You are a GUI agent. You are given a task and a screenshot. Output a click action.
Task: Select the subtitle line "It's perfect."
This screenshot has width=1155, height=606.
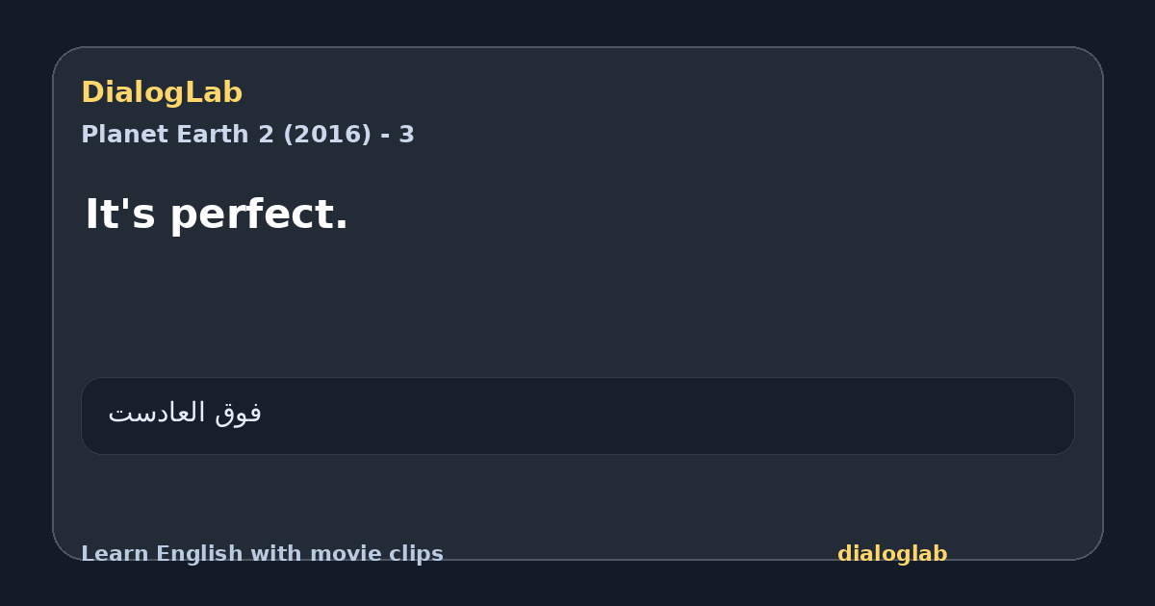point(217,214)
